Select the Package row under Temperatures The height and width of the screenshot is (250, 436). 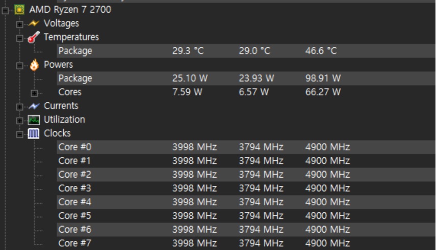246,51
